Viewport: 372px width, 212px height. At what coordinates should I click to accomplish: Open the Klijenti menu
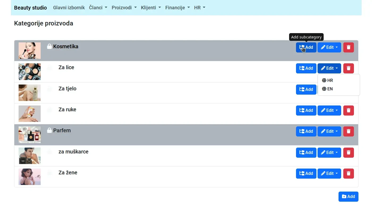151,8
